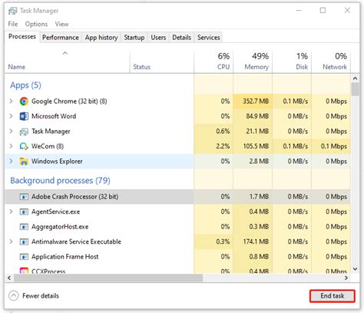Minimize the Task Manager window
364x313 pixels.
[299, 11]
